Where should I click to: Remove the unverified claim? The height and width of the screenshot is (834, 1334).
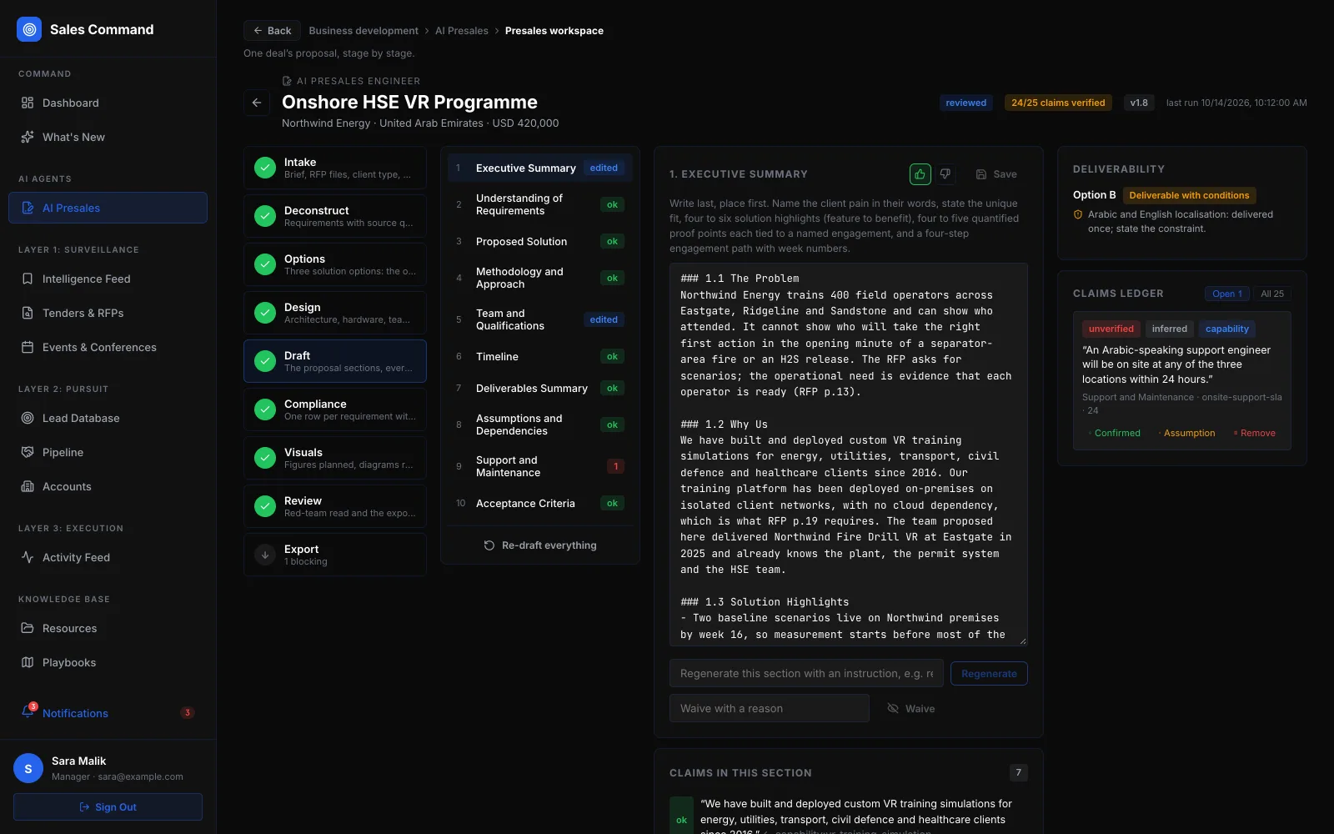point(1255,433)
